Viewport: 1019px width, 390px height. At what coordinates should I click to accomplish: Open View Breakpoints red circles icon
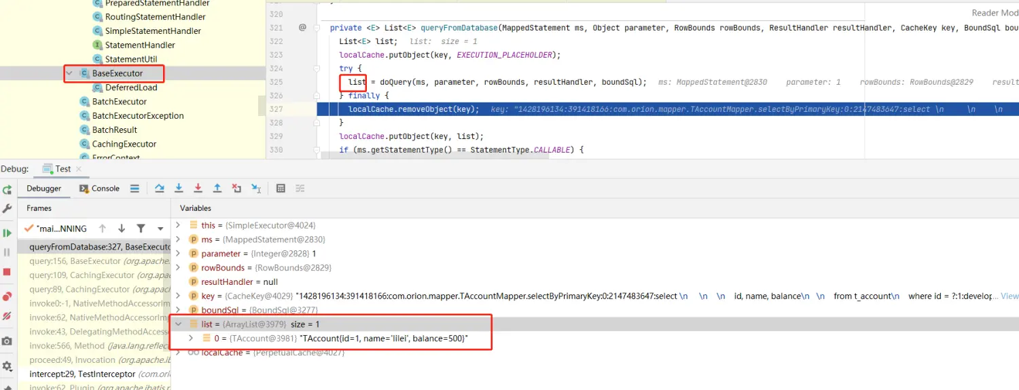pos(7,296)
